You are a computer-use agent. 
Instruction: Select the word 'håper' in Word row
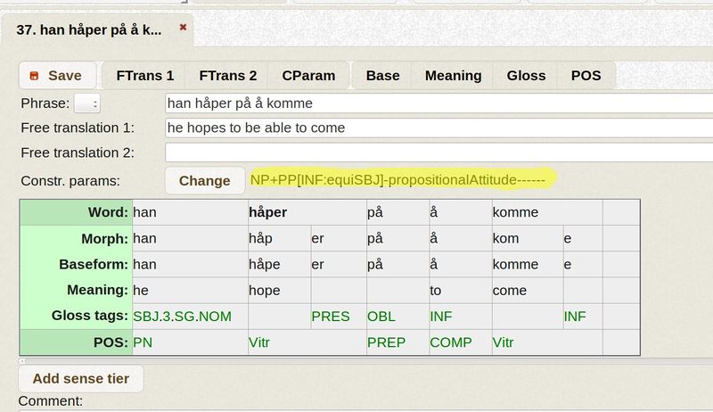pos(267,214)
